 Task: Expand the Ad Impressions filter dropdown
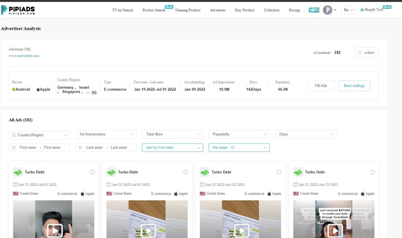click(x=106, y=134)
